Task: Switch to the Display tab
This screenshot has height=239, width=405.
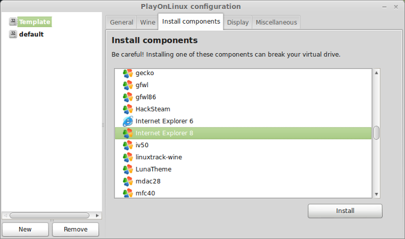Action: click(x=238, y=23)
